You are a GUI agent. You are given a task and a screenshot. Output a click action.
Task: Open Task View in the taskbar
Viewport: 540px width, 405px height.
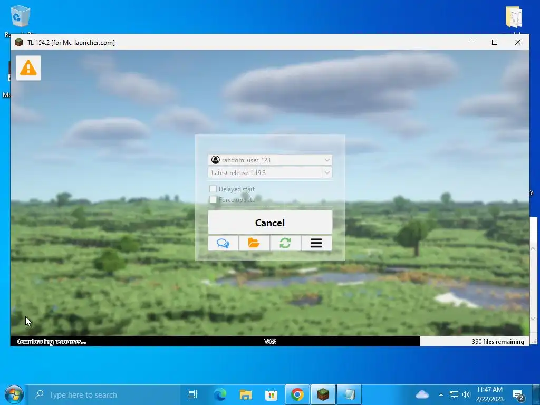click(x=193, y=394)
